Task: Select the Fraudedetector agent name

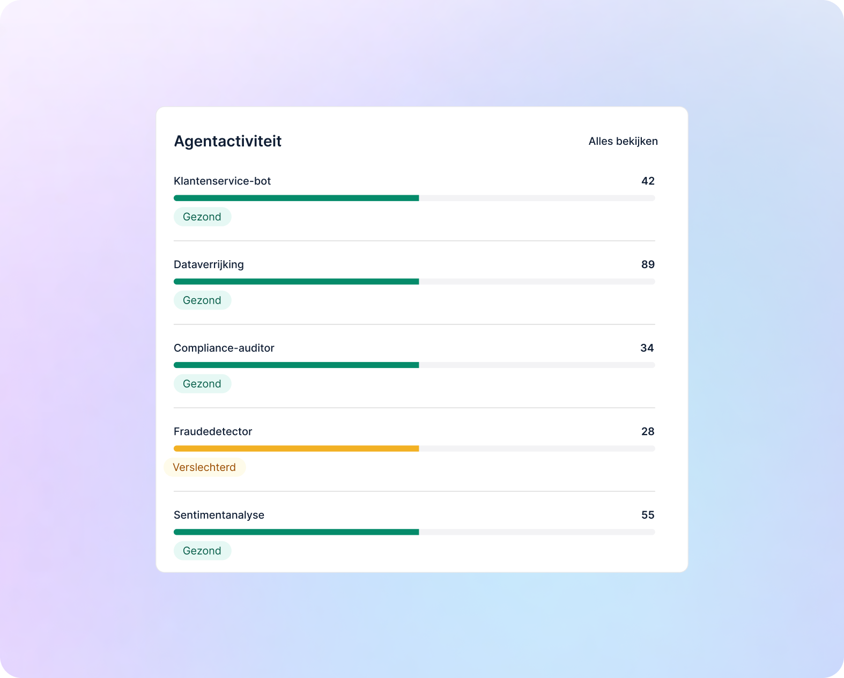Action: pyautogui.click(x=213, y=432)
